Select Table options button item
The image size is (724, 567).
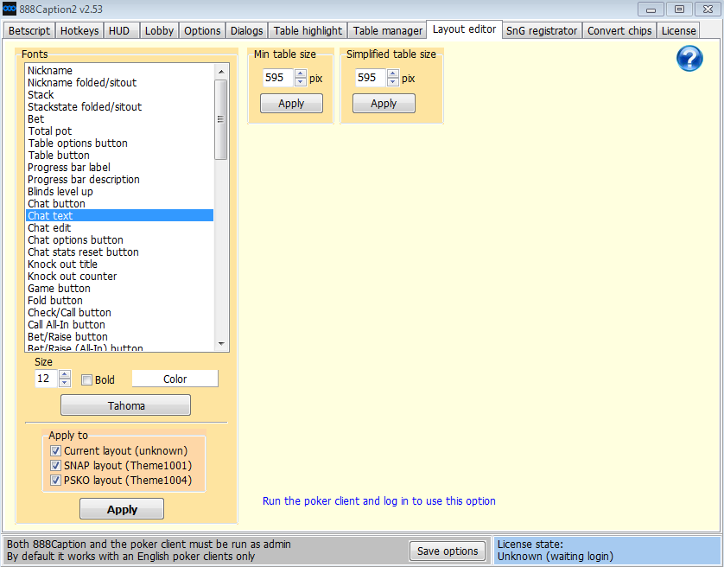[x=119, y=143]
